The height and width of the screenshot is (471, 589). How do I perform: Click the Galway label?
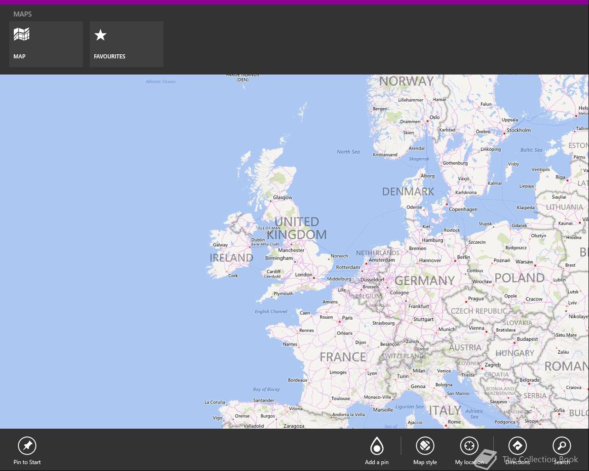[x=220, y=245]
